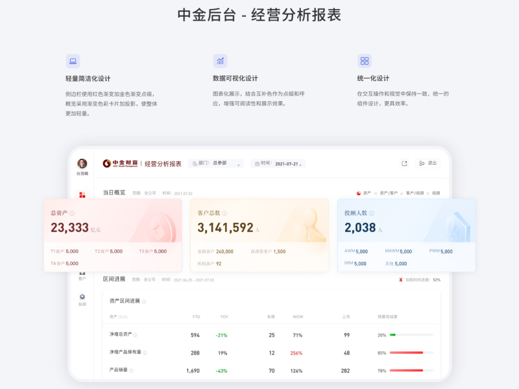519x389 pixels.
Task: Click the share/export icon in header
Action: pyautogui.click(x=404, y=163)
